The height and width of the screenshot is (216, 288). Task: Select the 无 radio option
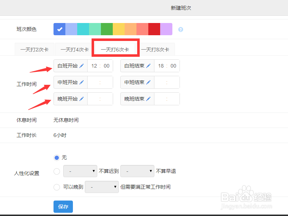pyautogui.click(x=57, y=158)
